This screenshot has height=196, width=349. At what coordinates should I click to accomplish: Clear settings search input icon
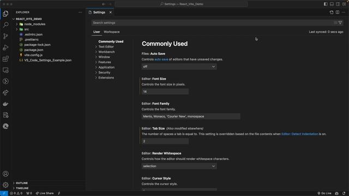(x=335, y=23)
